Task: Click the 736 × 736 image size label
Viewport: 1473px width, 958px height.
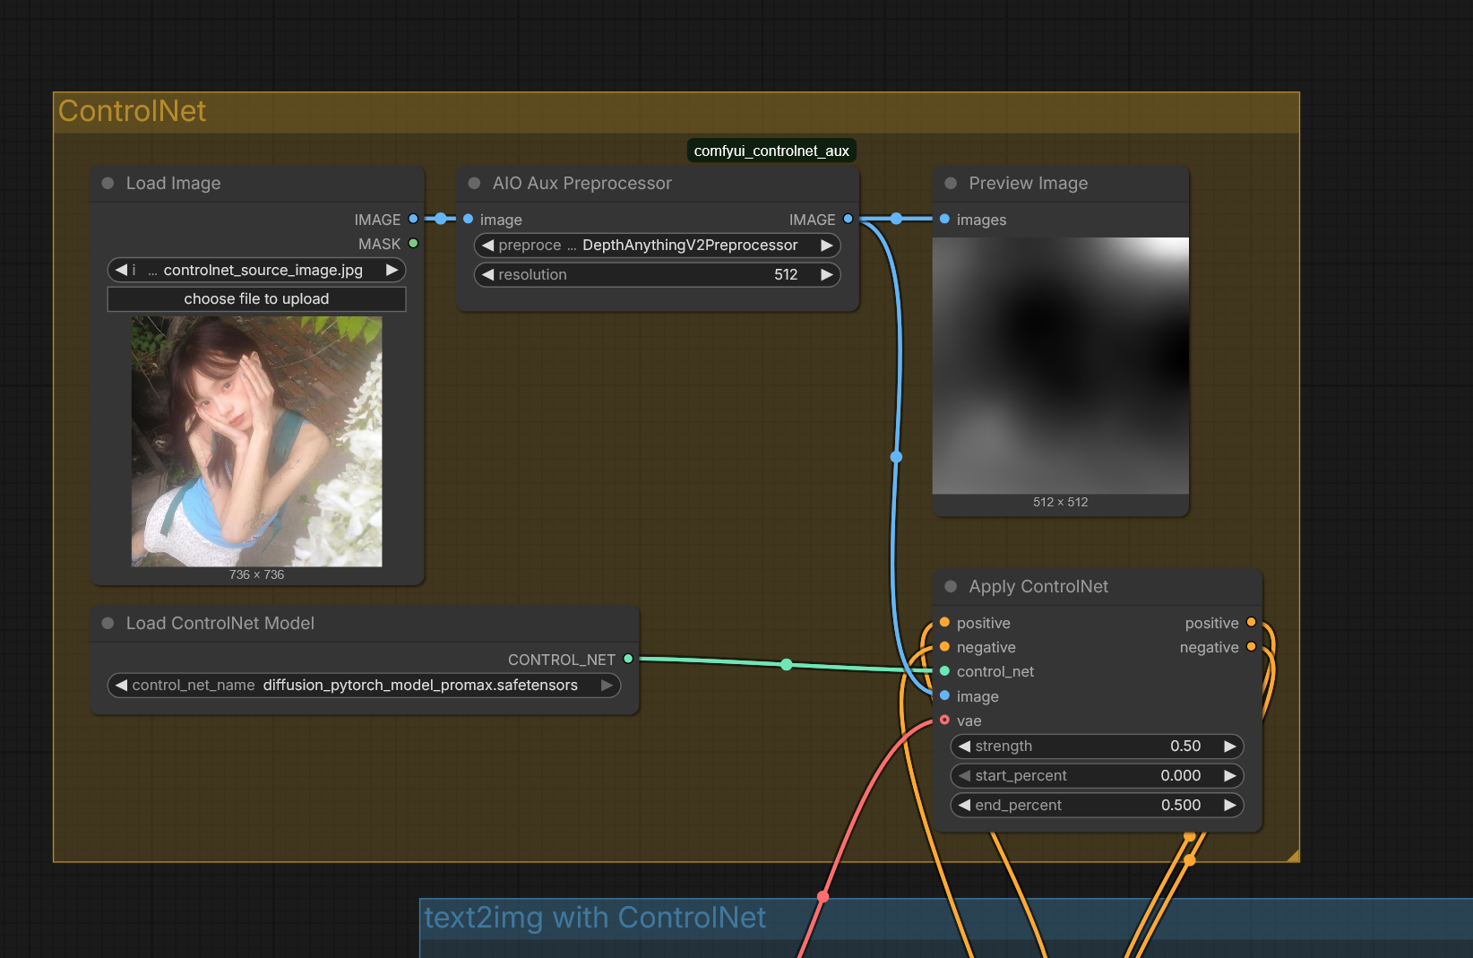Action: click(256, 574)
